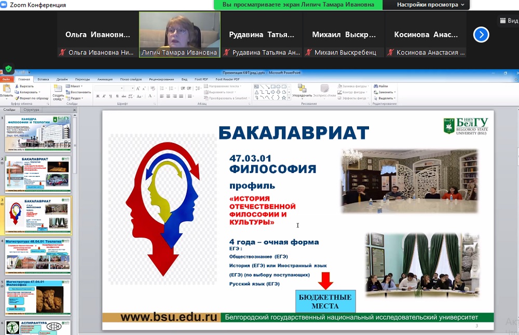Click the Выделить select button
The image size is (519, 335).
[x=385, y=98]
